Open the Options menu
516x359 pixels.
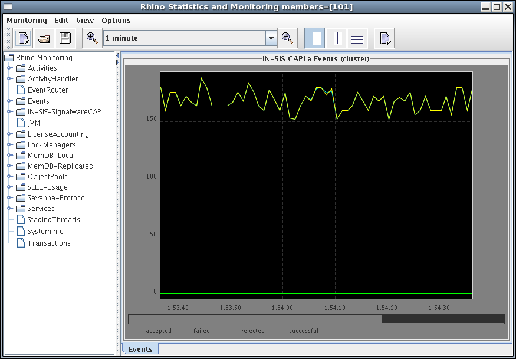click(116, 21)
